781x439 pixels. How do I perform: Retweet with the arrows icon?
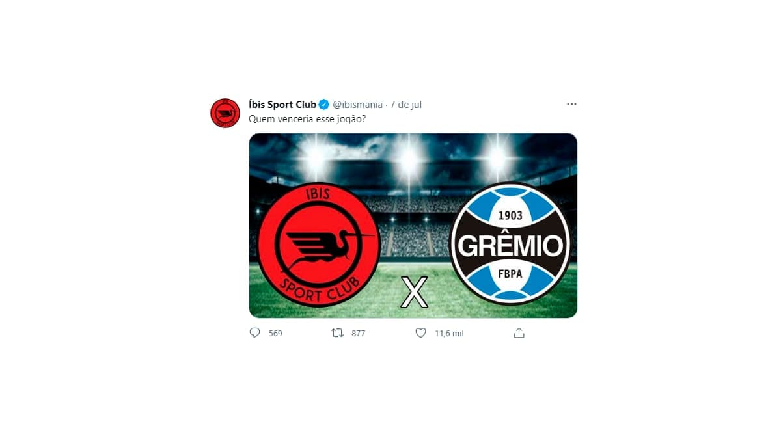tap(337, 332)
